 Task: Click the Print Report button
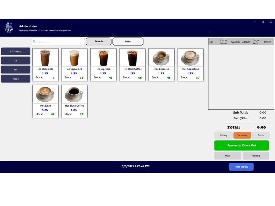coord(241,167)
